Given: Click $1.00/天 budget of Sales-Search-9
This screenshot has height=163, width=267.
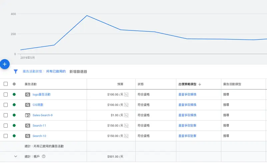Looking at the screenshot, I should (x=117, y=115).
